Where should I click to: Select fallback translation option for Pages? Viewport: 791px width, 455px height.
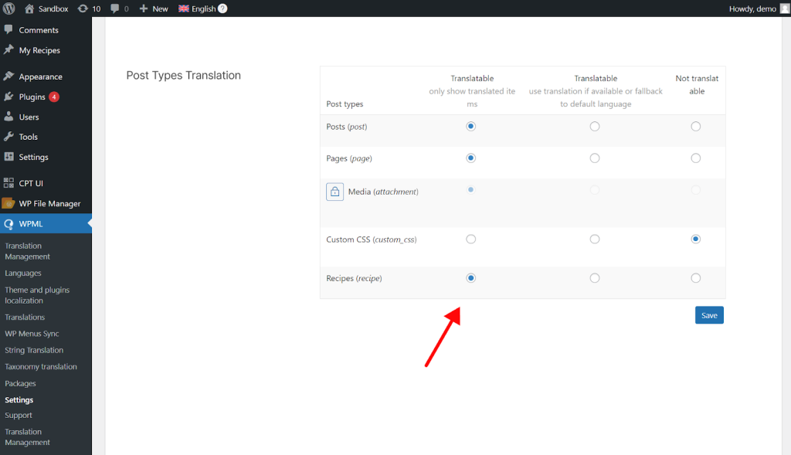(x=595, y=158)
